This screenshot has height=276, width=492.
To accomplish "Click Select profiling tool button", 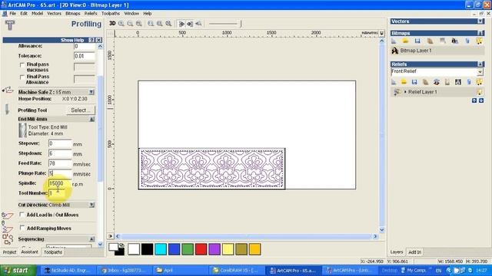I will pyautogui.click(x=81, y=110).
